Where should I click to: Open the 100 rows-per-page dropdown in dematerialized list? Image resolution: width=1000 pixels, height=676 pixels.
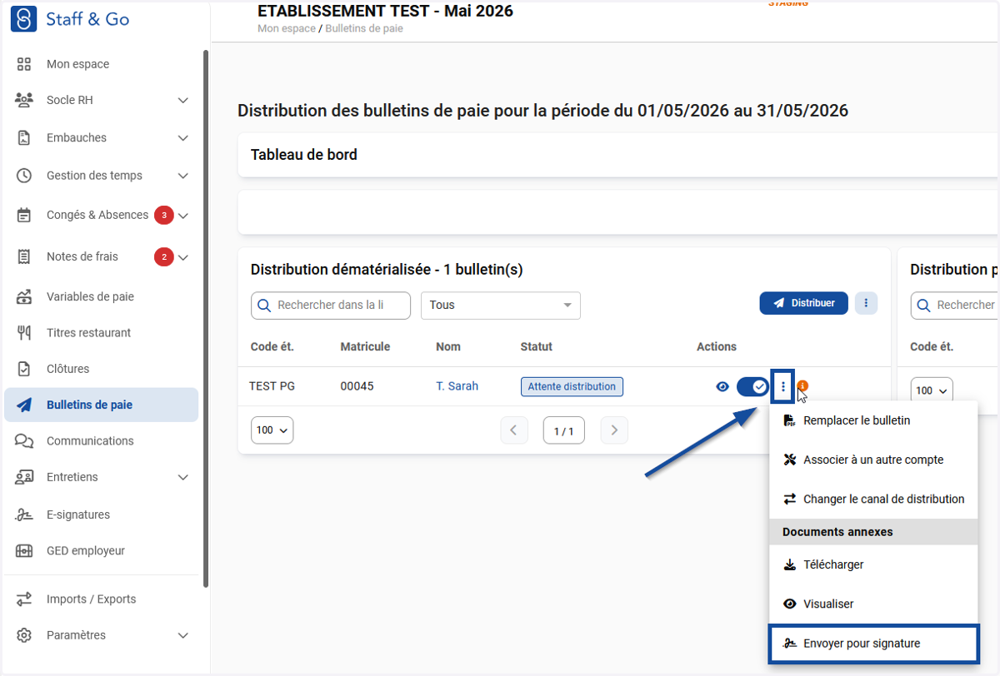click(x=272, y=430)
